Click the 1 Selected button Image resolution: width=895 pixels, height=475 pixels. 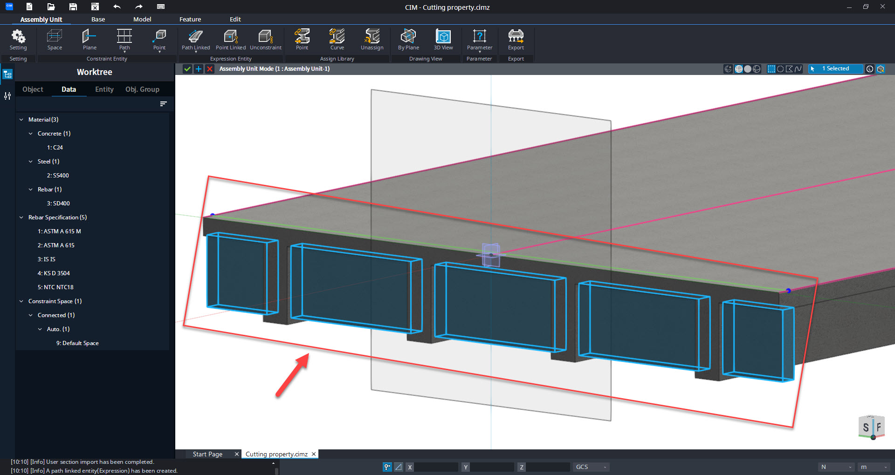(835, 69)
